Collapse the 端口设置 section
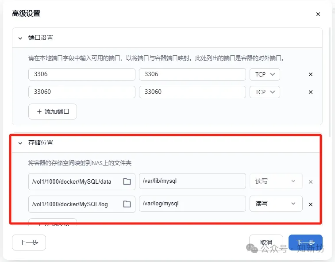 pyautogui.click(x=20, y=38)
